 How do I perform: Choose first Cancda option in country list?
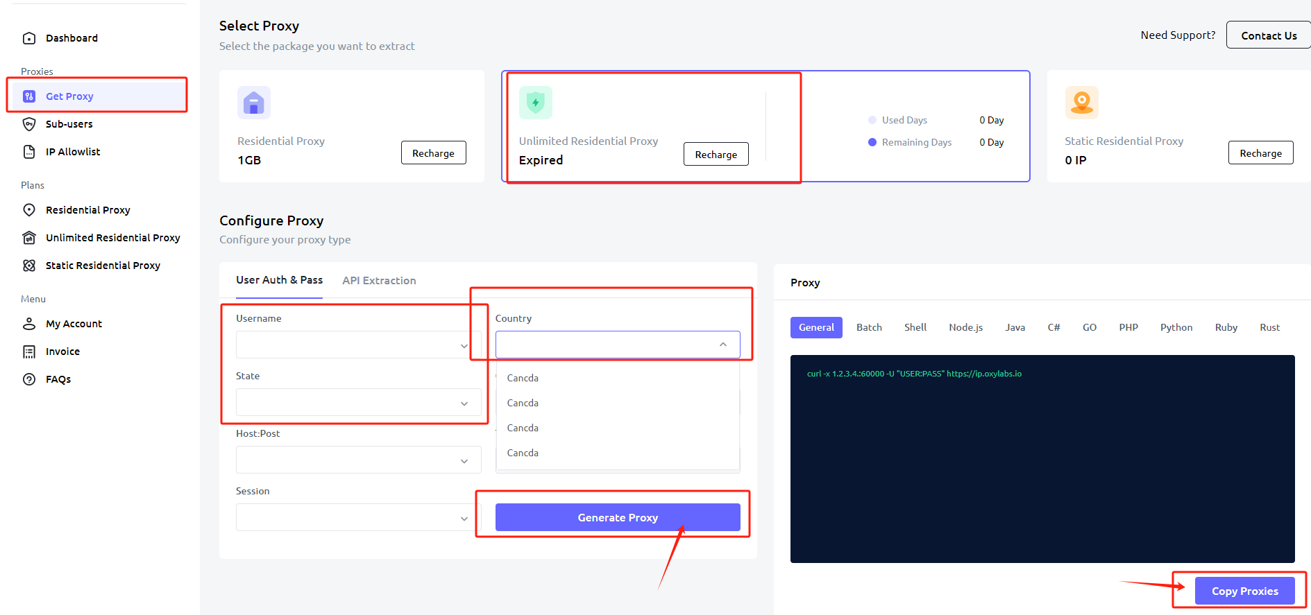[x=523, y=378]
